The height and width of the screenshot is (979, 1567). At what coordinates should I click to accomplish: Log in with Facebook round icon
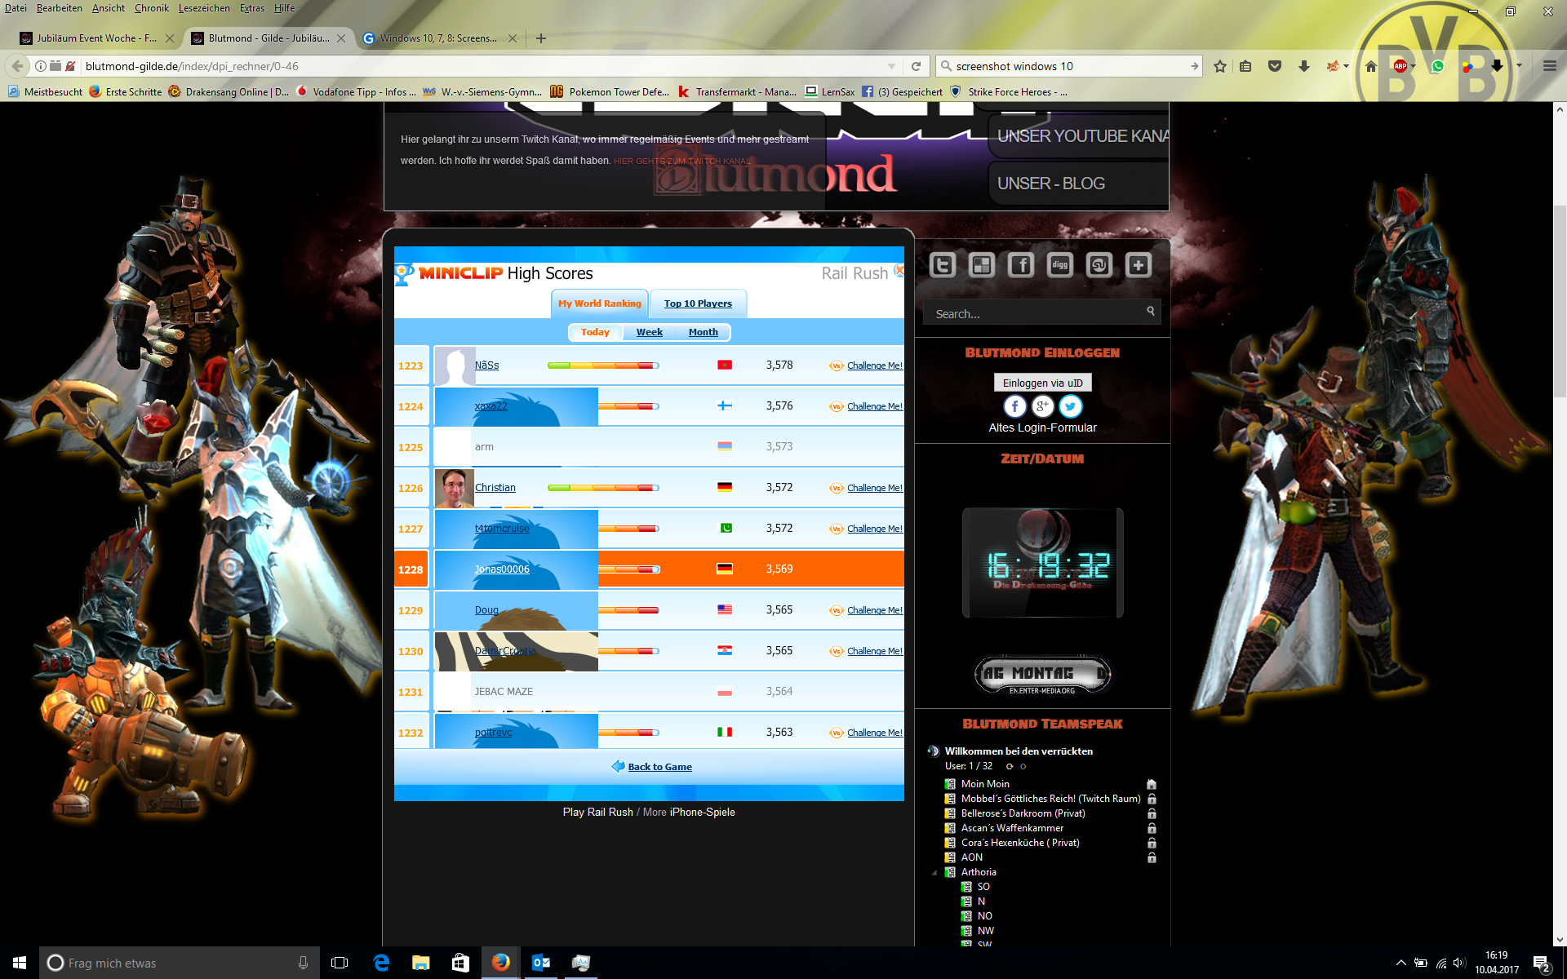1014,406
